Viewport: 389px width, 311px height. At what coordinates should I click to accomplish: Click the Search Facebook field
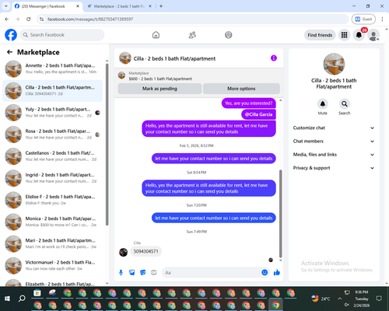pyautogui.click(x=62, y=35)
